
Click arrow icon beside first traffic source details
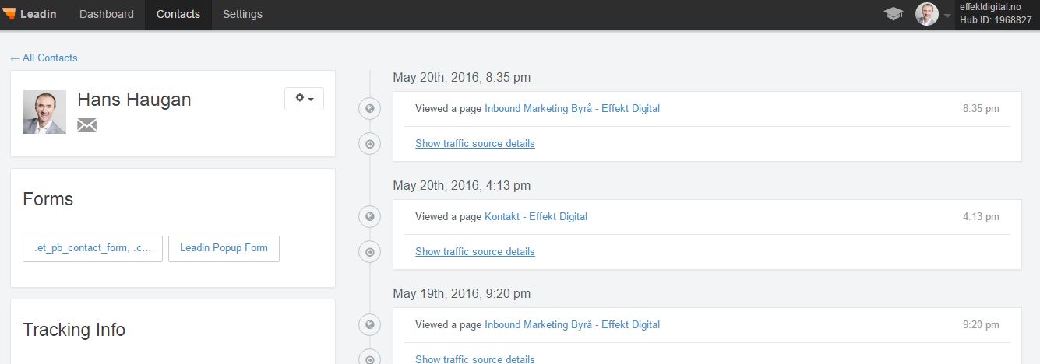(370, 143)
